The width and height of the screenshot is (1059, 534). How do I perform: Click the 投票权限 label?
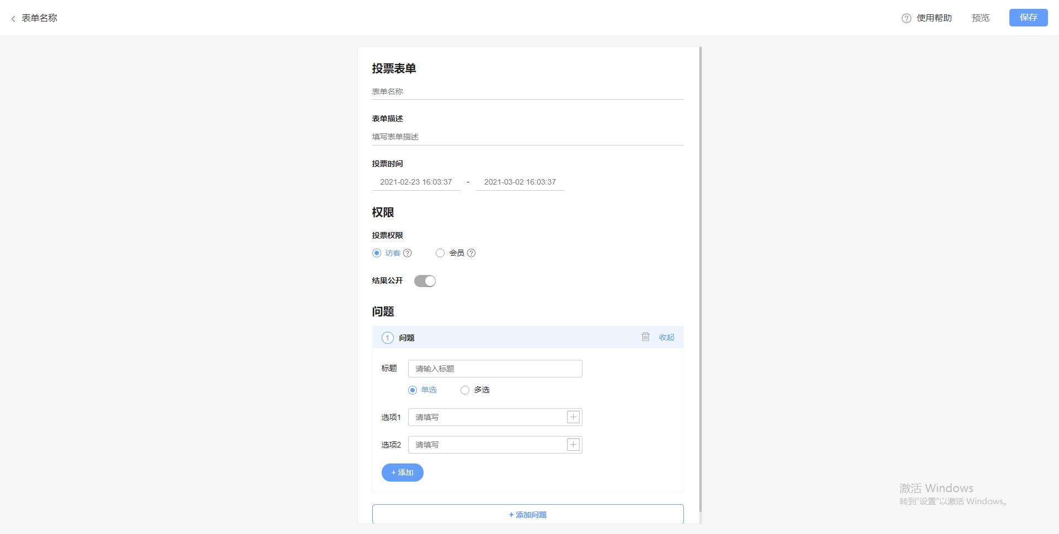click(387, 235)
